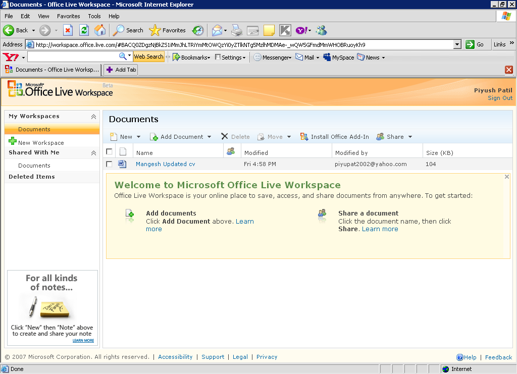The image size is (517, 374).
Task: Click the Support footer link
Action: click(x=213, y=357)
